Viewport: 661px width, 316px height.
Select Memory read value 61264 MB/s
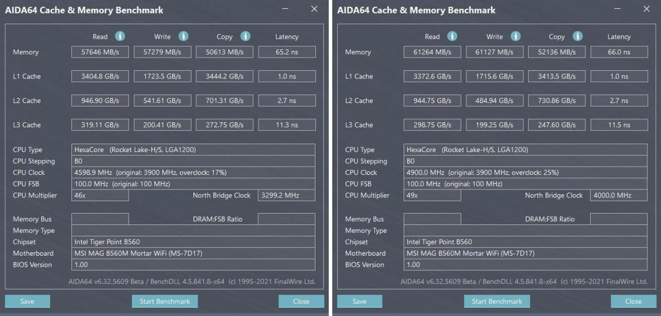(x=432, y=52)
